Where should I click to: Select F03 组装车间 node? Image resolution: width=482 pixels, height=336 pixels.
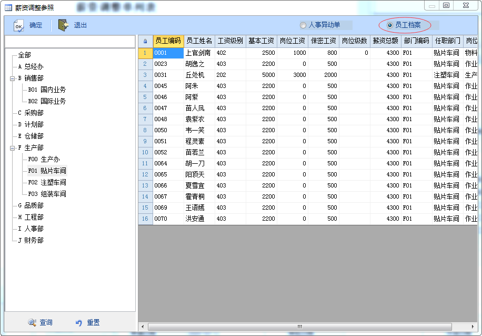(47, 194)
